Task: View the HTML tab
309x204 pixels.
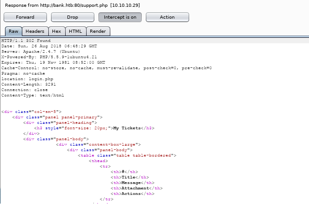Action: [75, 31]
